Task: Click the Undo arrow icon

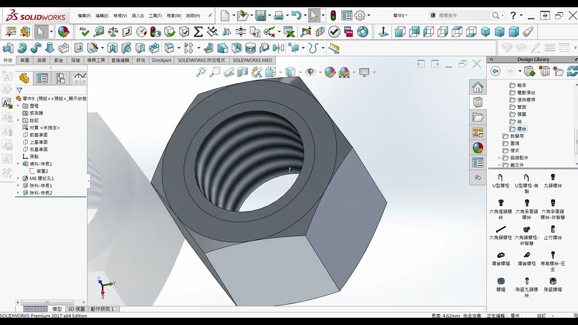Action: click(296, 15)
